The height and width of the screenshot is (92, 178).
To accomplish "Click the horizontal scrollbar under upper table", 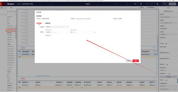I will click(x=43, y=76).
